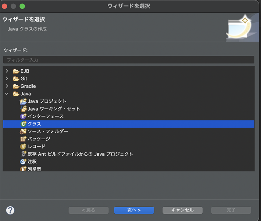261x221 pixels.
Task: Select the ソース・フォルダー entry text
Action: (x=48, y=132)
